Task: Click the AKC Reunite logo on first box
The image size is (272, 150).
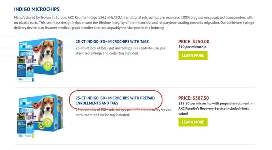Action: click(x=26, y=46)
